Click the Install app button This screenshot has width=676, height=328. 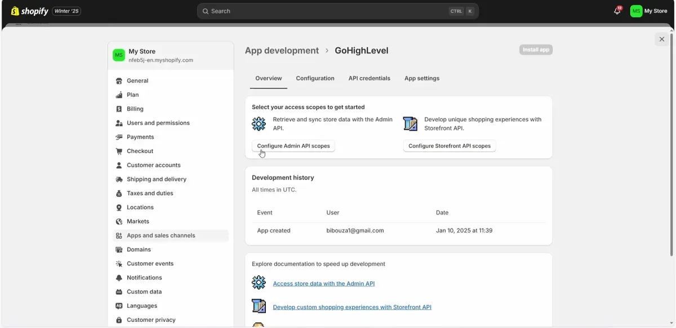pyautogui.click(x=536, y=50)
